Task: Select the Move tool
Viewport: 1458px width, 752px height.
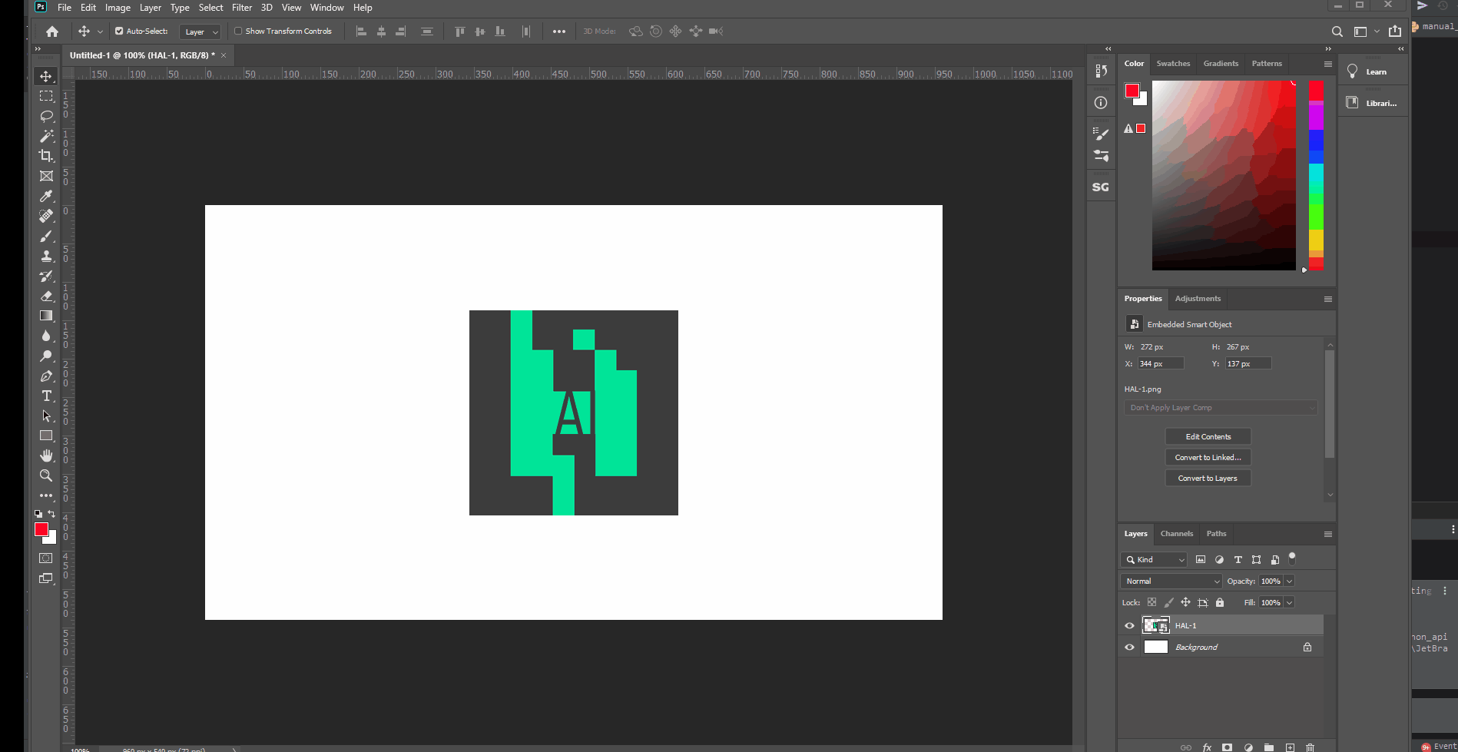Action: click(46, 76)
